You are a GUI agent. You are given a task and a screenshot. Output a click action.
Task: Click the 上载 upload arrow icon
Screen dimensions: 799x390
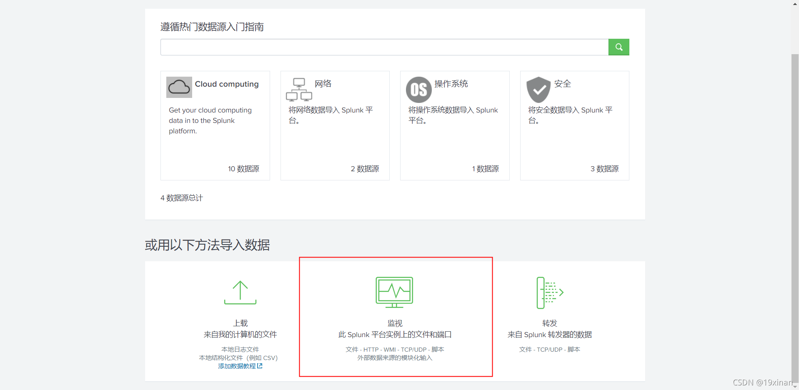(x=240, y=292)
